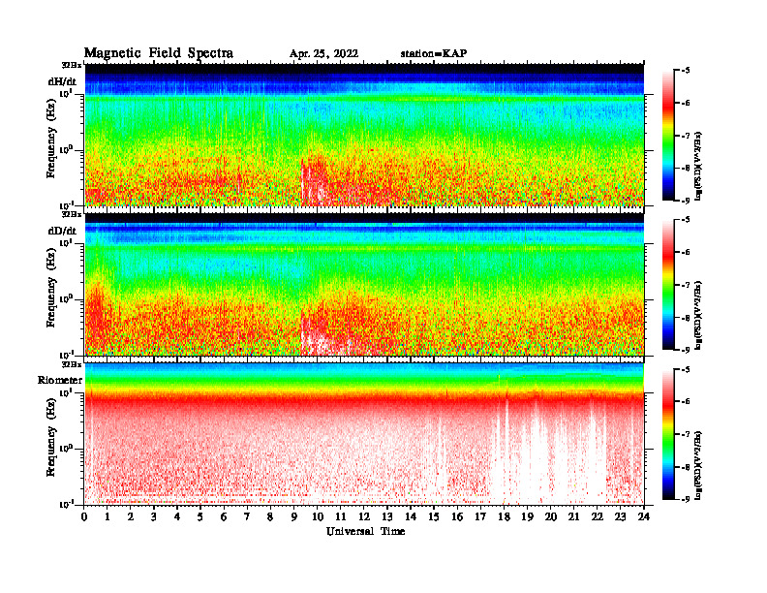Click the "-9" value on the Riometer color bar
This screenshot has height=593, width=767.
click(x=685, y=499)
